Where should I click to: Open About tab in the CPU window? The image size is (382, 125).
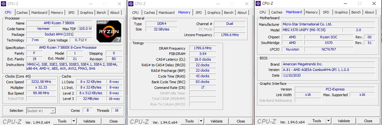tap(115, 13)
